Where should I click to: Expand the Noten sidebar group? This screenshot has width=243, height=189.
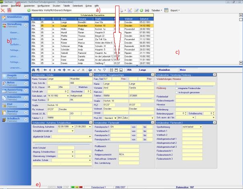click(x=26, y=83)
